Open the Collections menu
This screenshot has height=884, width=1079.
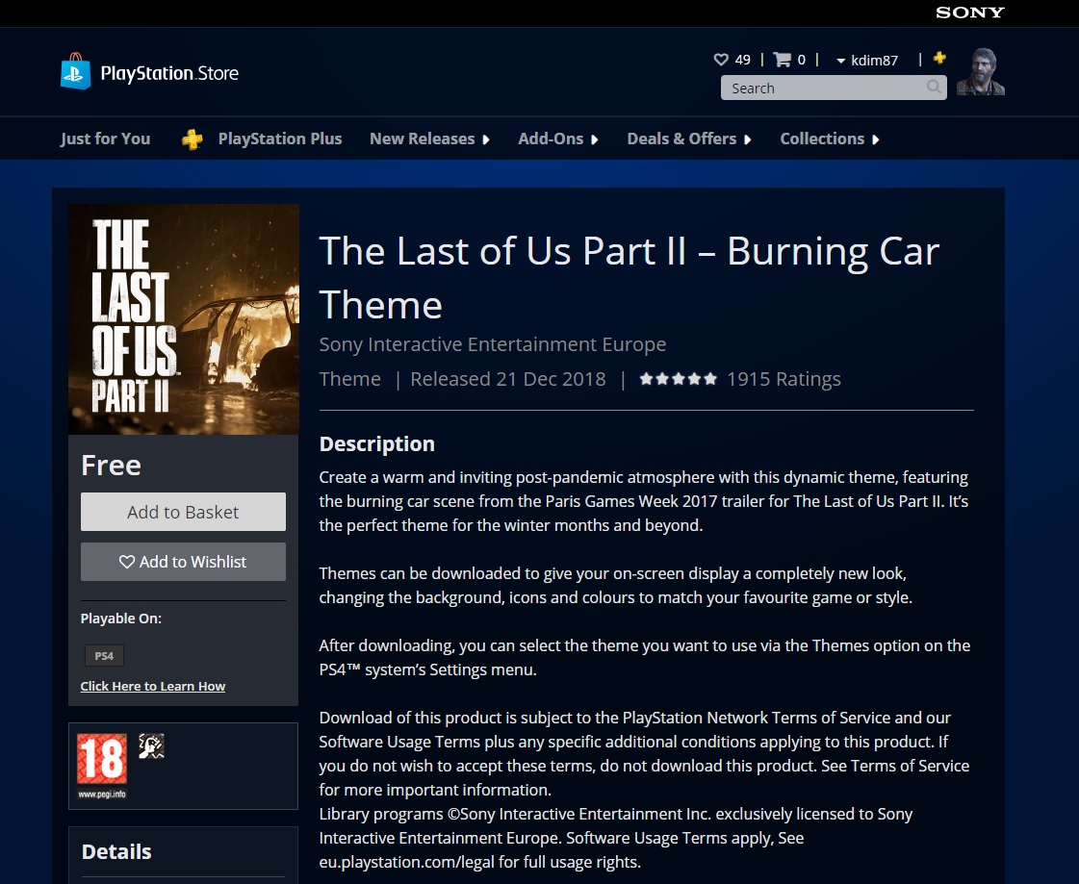point(830,139)
